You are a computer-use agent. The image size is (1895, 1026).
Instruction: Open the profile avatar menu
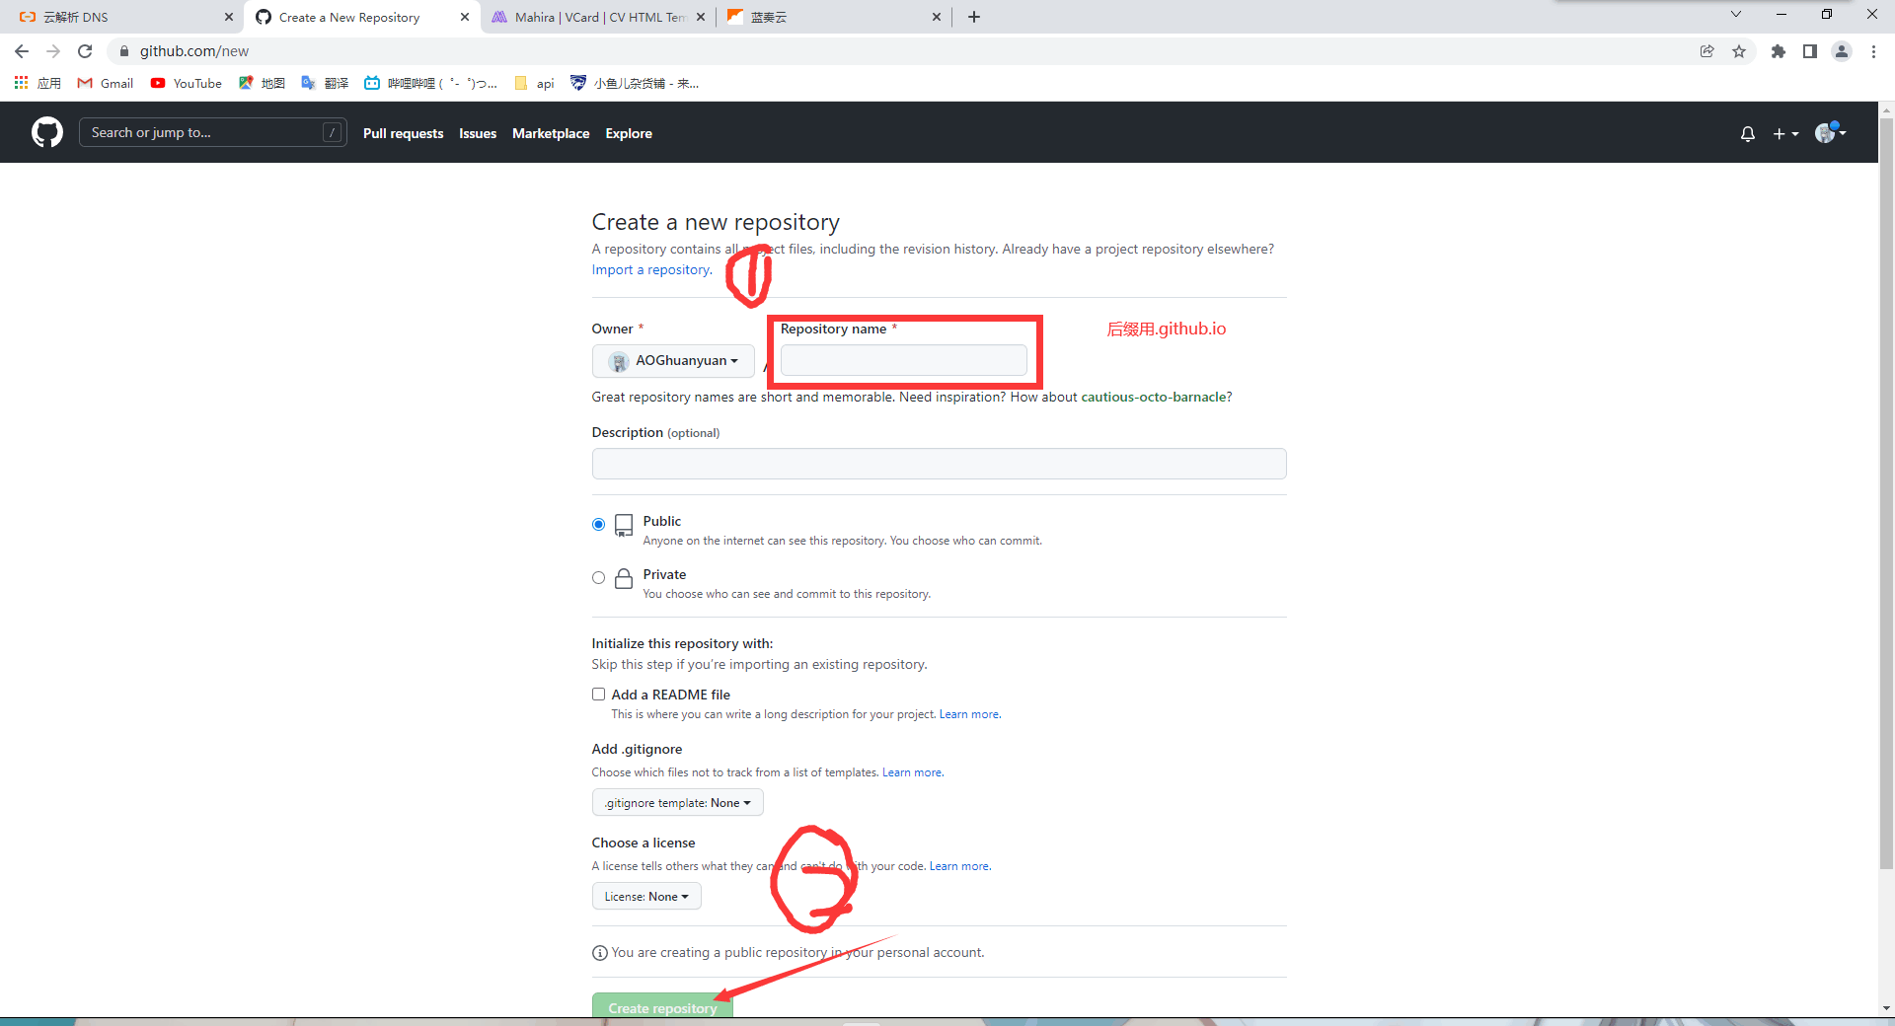pos(1826,133)
